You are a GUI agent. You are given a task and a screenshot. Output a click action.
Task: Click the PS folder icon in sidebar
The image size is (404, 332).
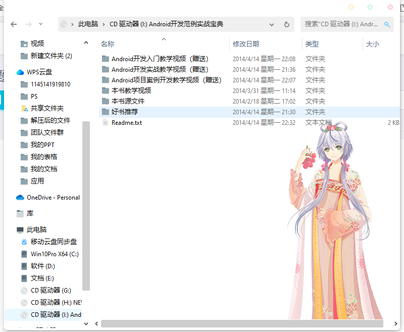(x=24, y=97)
